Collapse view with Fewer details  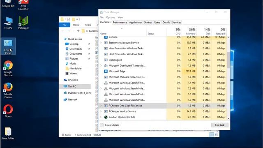coord(110,125)
